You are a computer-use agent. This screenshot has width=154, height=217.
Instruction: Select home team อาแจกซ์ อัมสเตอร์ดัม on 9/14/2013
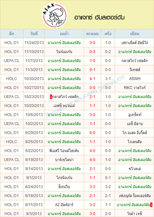pos(64,168)
